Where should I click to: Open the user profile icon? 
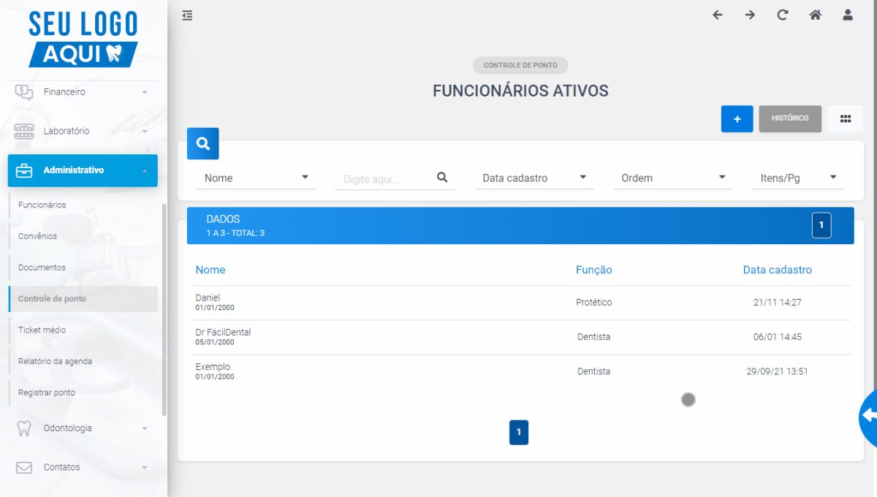pos(848,15)
